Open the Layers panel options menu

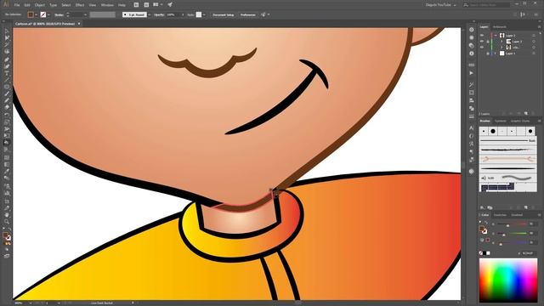tap(540, 26)
